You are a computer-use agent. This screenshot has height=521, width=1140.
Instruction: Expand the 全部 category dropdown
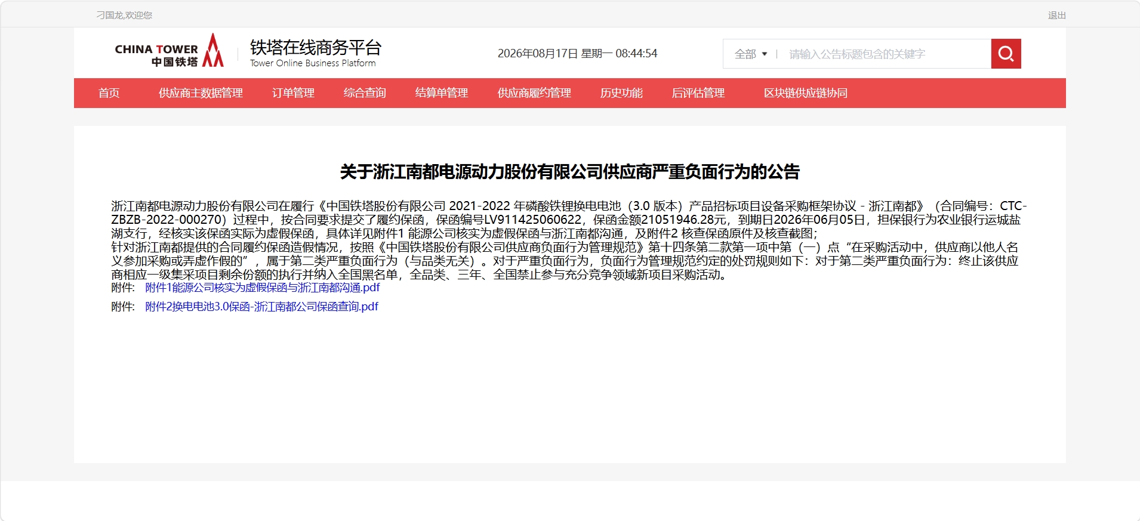coord(750,54)
